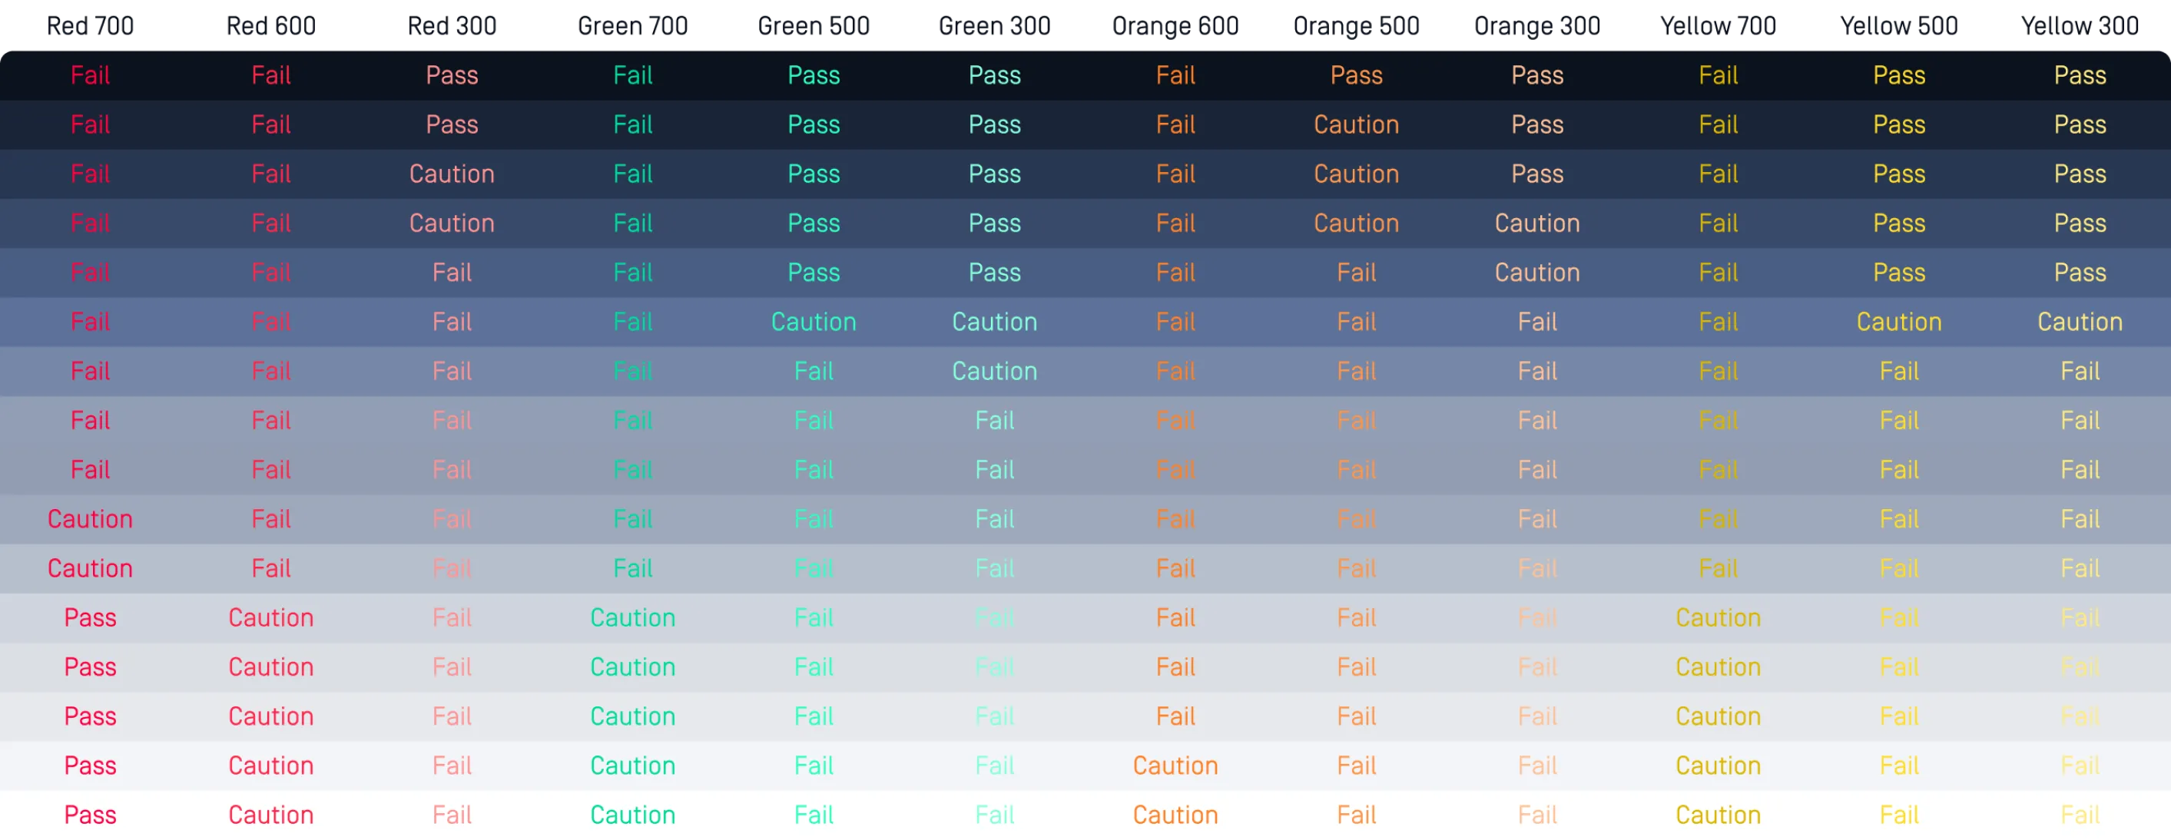Select the Yellow 500 column header
This screenshot has height=840, width=2171.
[1899, 26]
